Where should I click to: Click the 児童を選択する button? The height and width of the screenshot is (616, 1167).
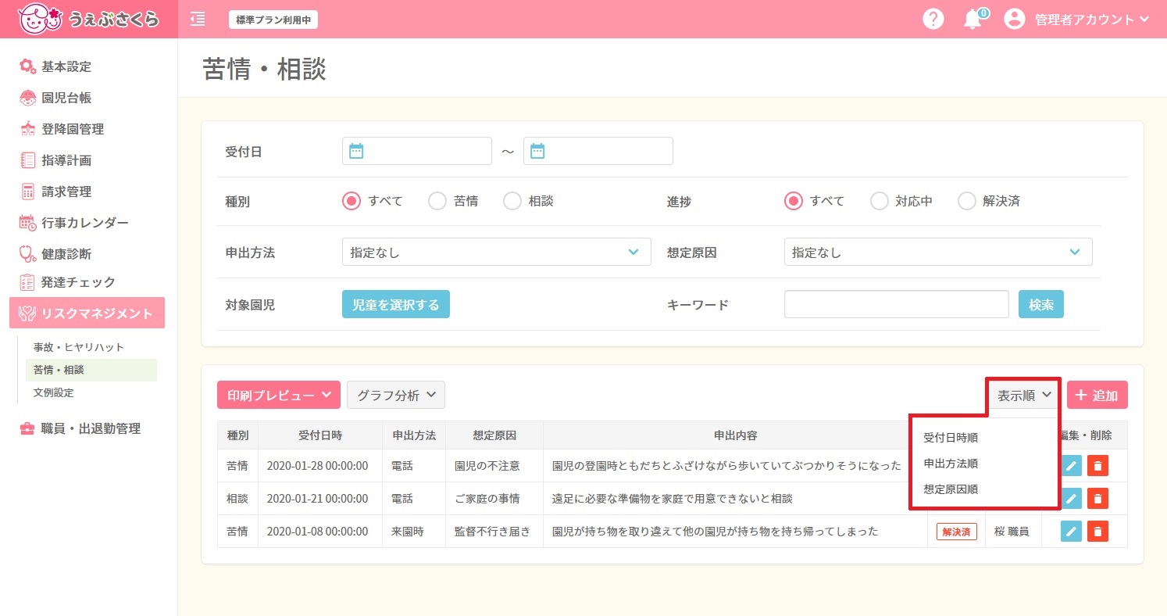click(x=396, y=304)
